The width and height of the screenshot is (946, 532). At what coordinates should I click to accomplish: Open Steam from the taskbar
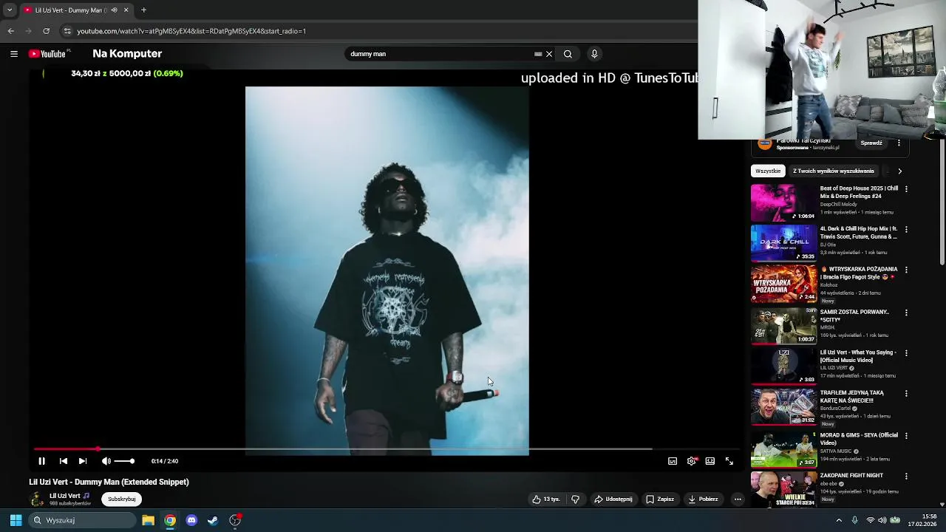pyautogui.click(x=213, y=520)
